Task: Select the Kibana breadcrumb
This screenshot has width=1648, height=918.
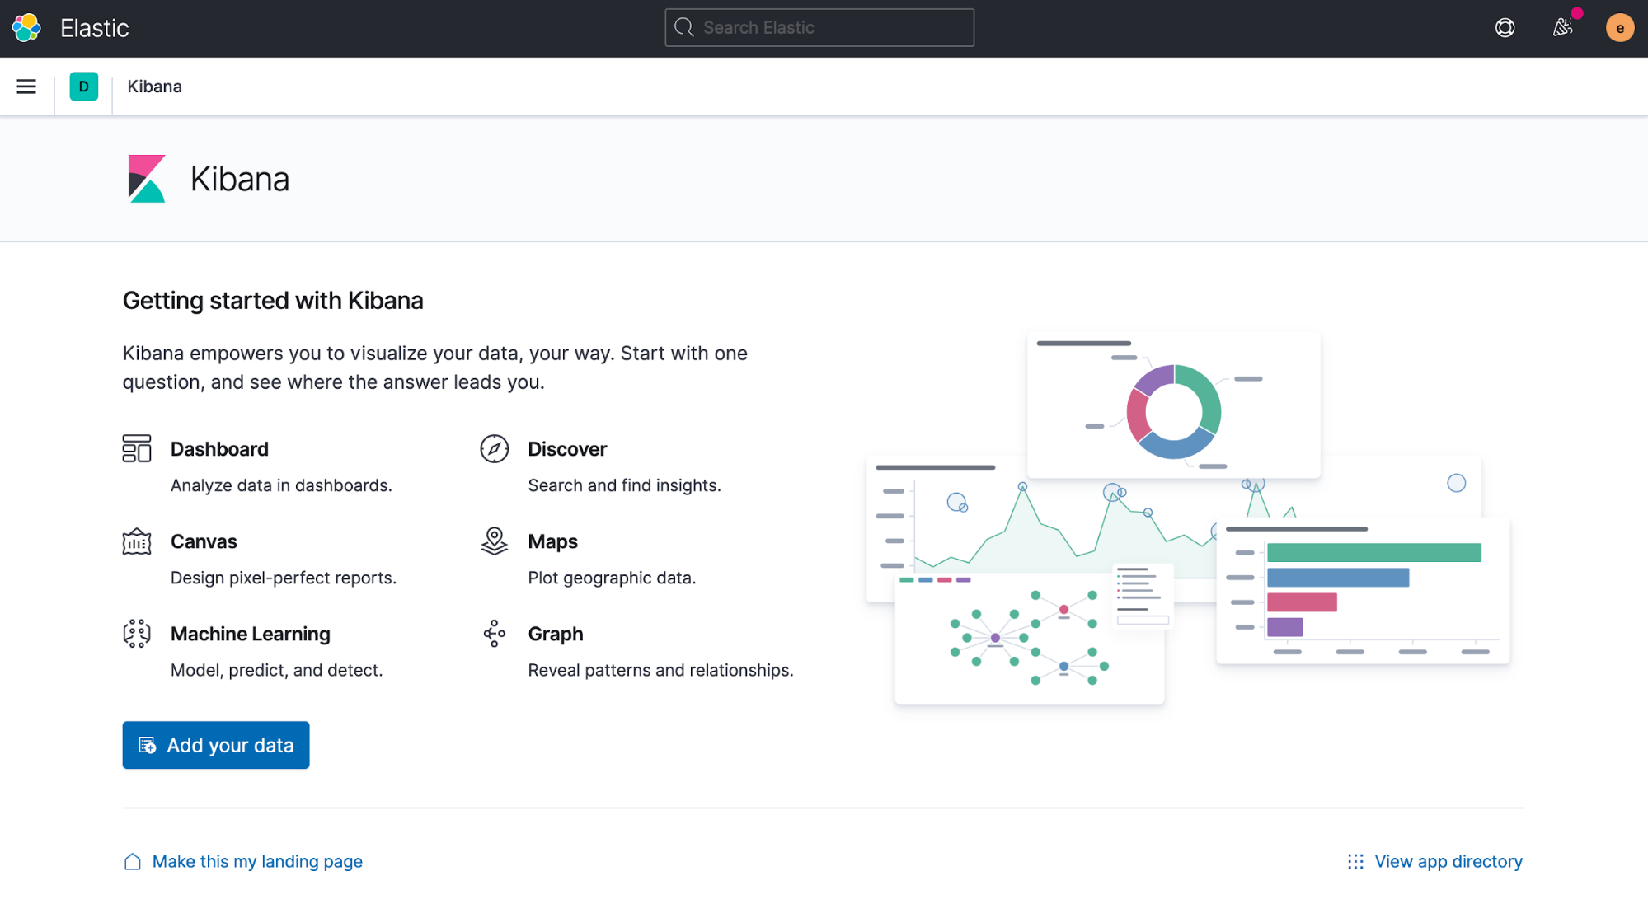Action: point(154,86)
